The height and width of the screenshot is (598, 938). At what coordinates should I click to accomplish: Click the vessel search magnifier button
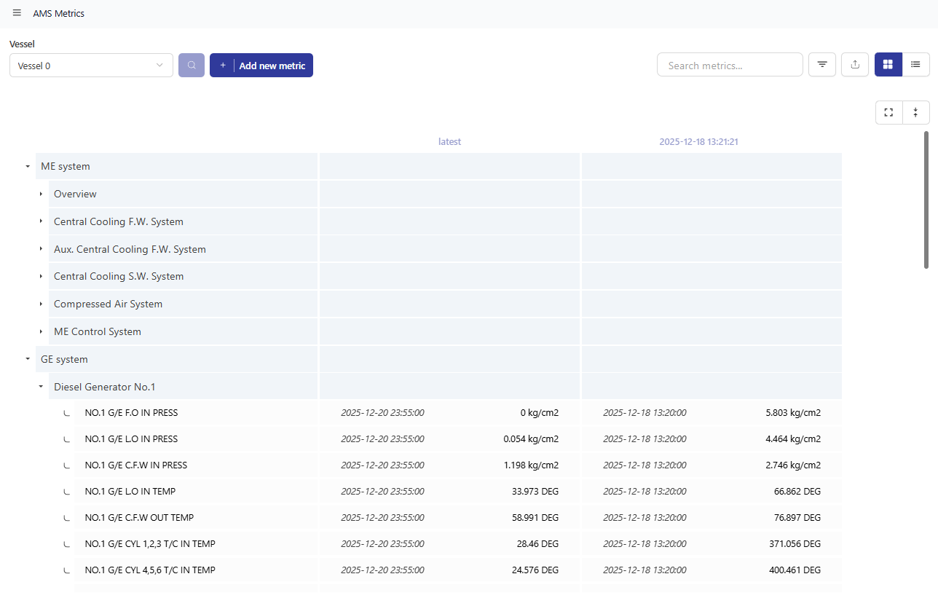tap(192, 65)
